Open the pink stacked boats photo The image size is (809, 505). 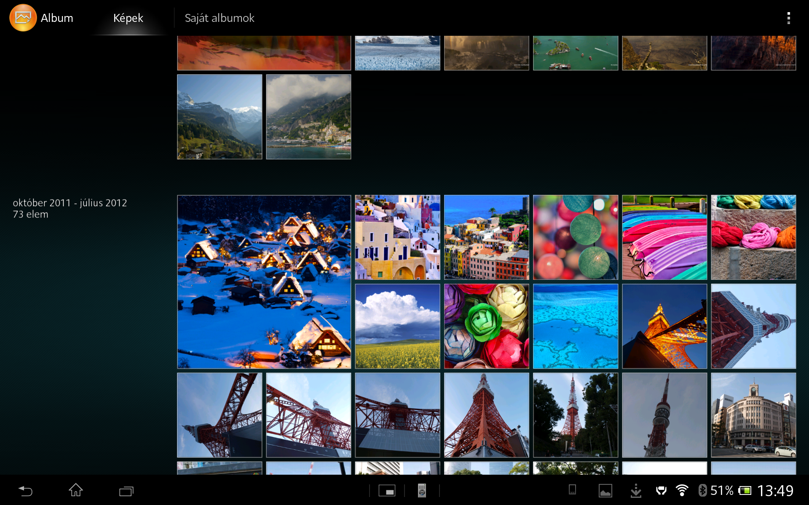(664, 237)
